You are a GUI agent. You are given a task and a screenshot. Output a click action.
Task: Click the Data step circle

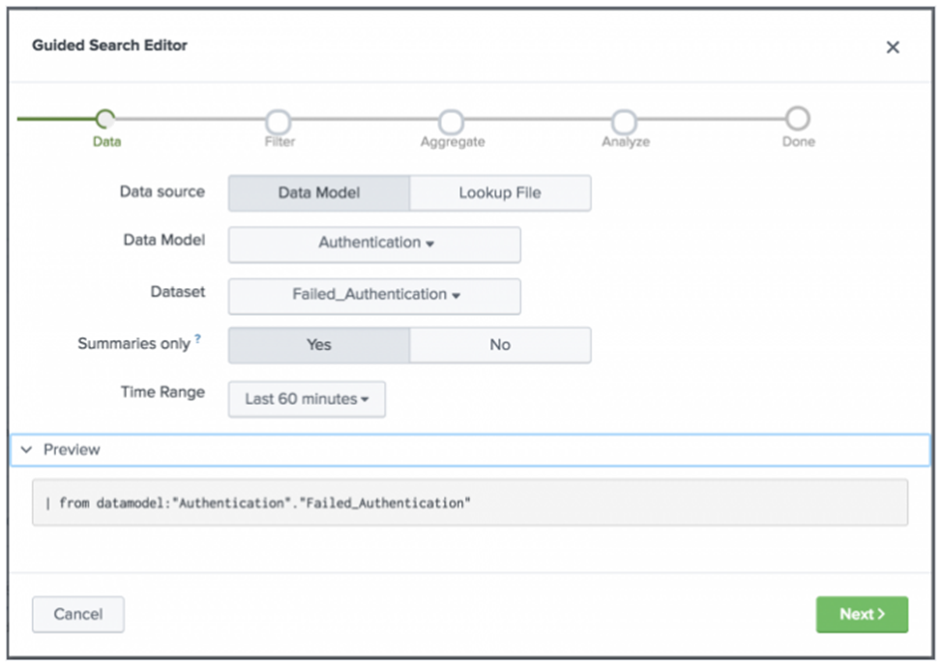pos(105,120)
